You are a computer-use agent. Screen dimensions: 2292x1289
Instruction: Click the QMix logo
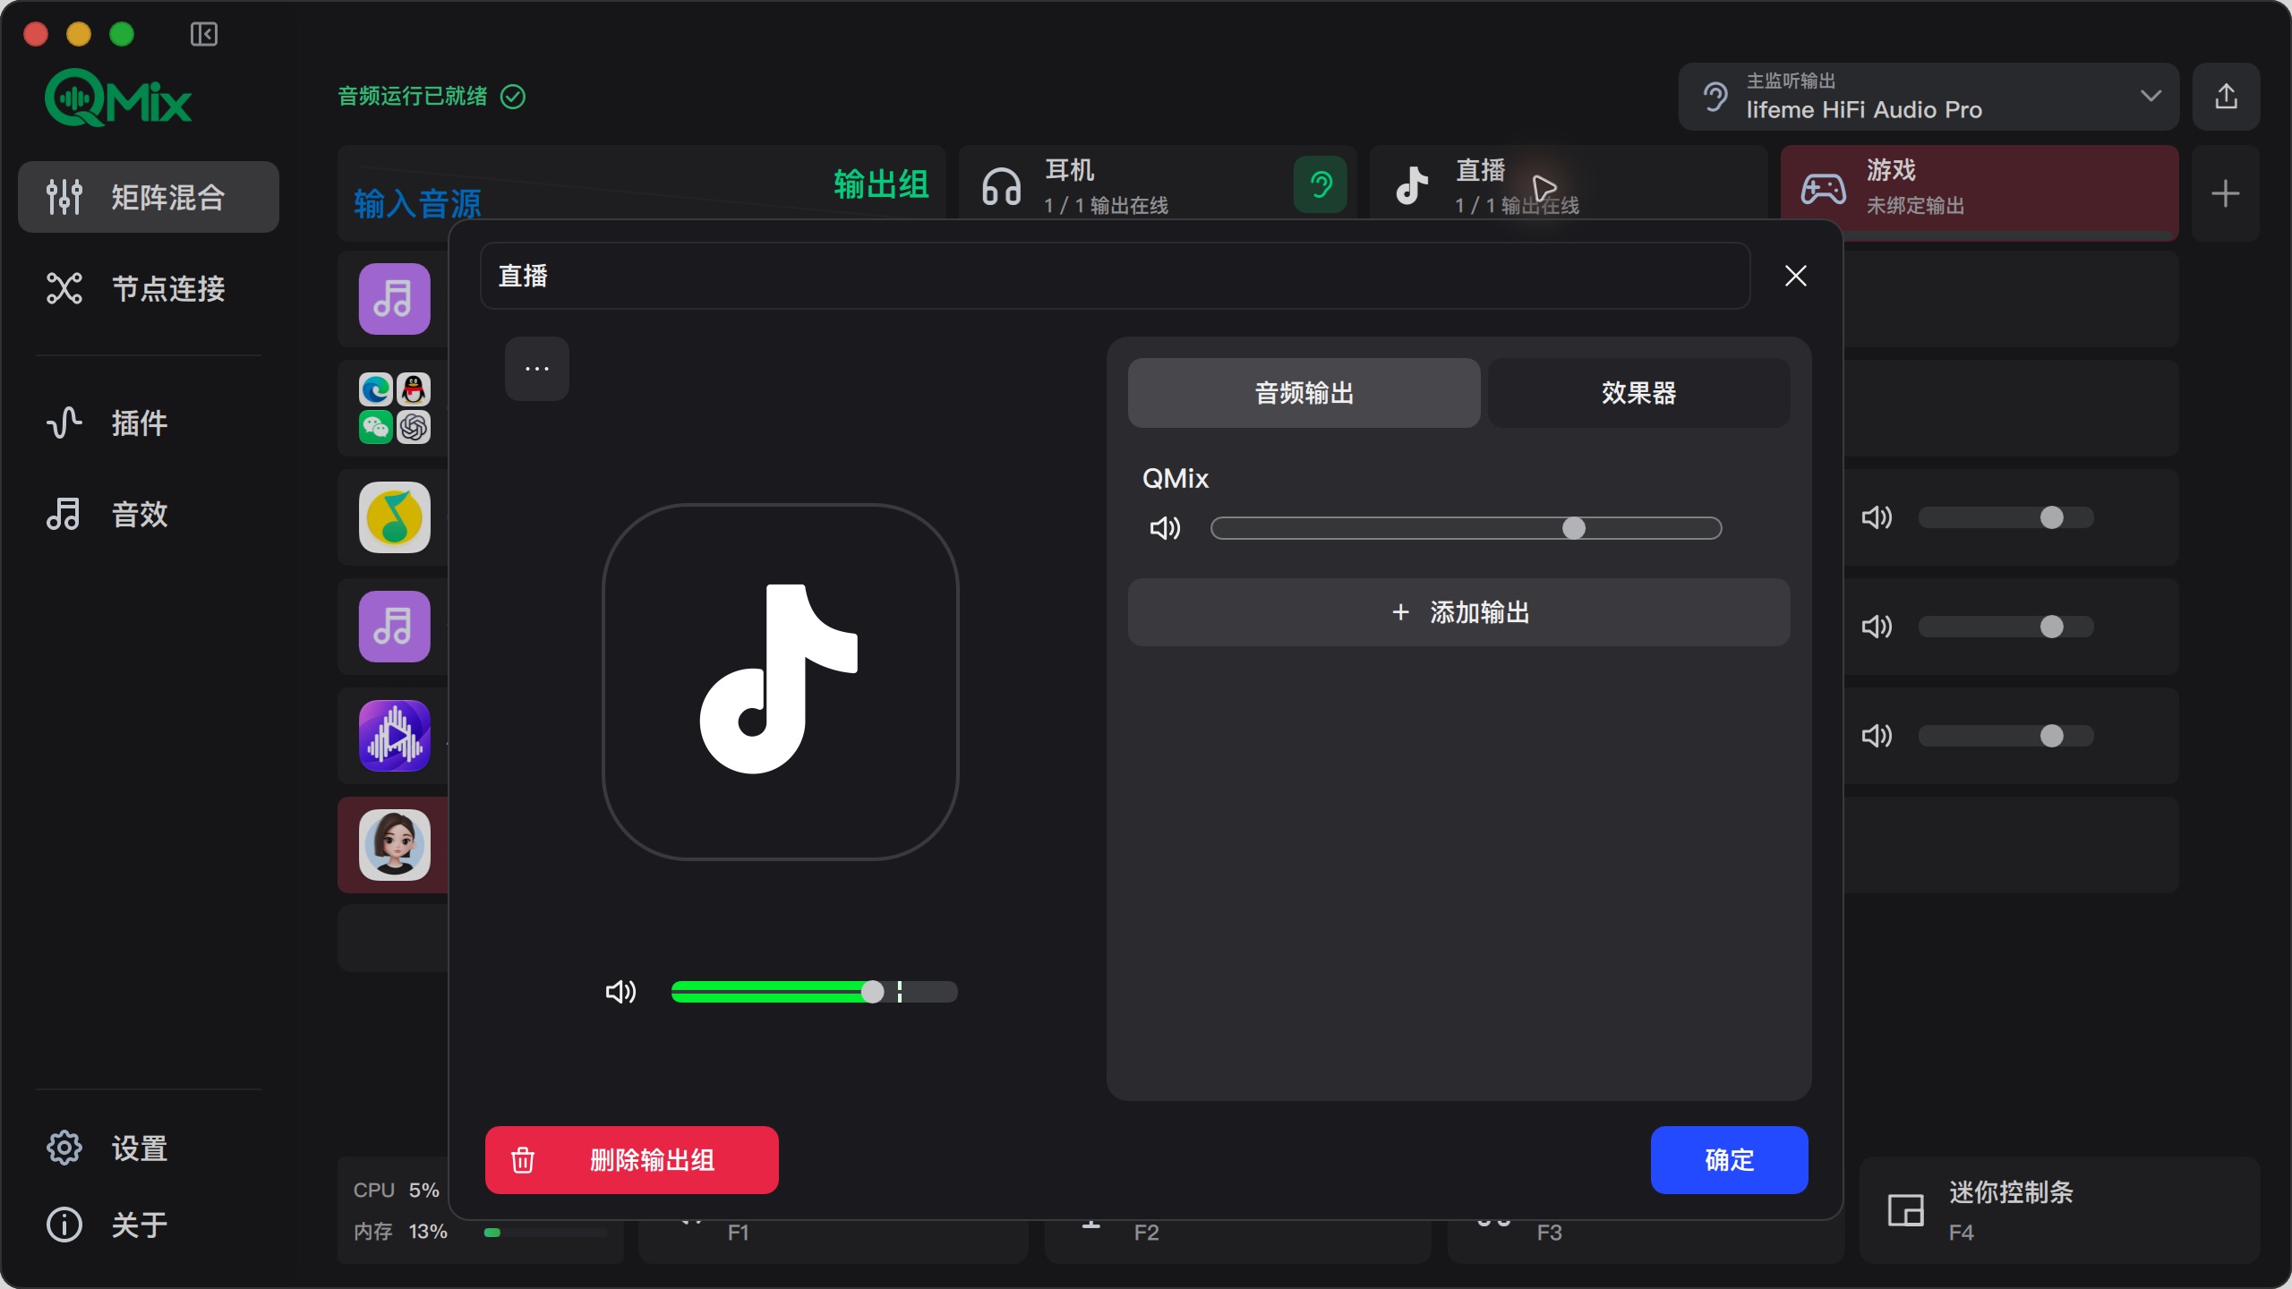pos(118,98)
